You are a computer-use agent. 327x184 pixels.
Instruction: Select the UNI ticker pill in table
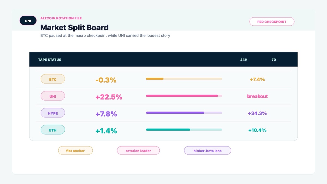[x=53, y=96]
